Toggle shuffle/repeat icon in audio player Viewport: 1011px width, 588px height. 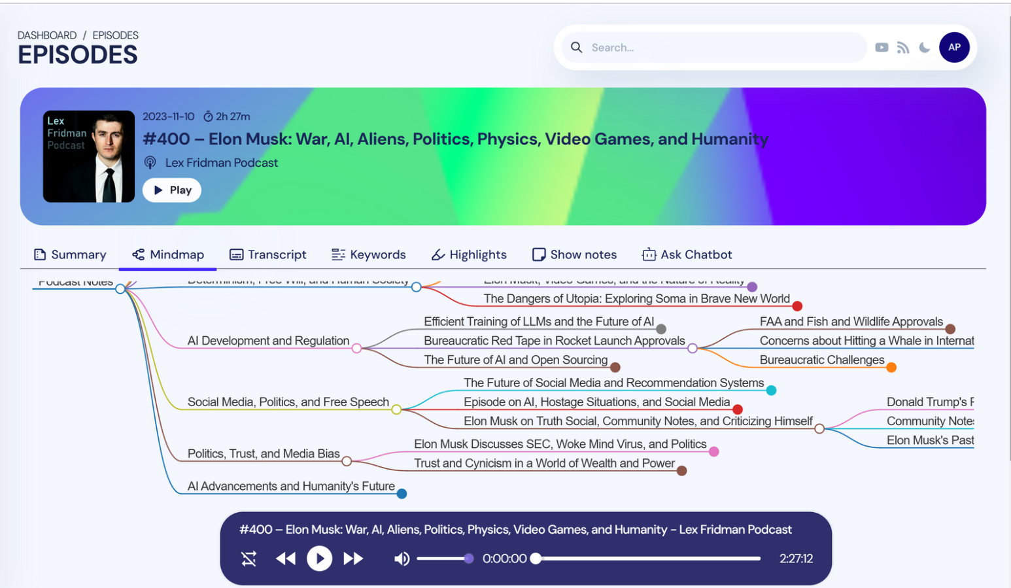tap(248, 559)
